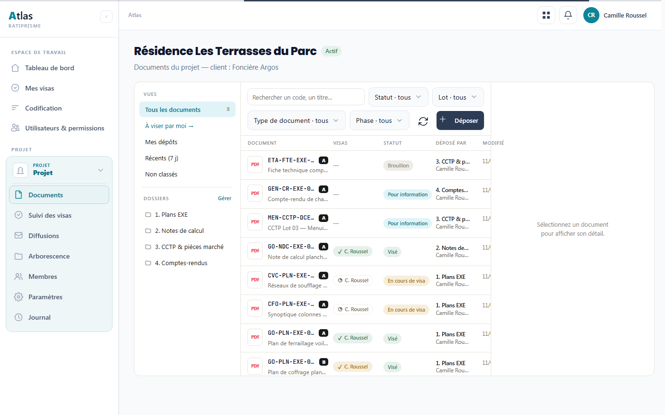Click the Gérer link for dossiers

[225, 198]
